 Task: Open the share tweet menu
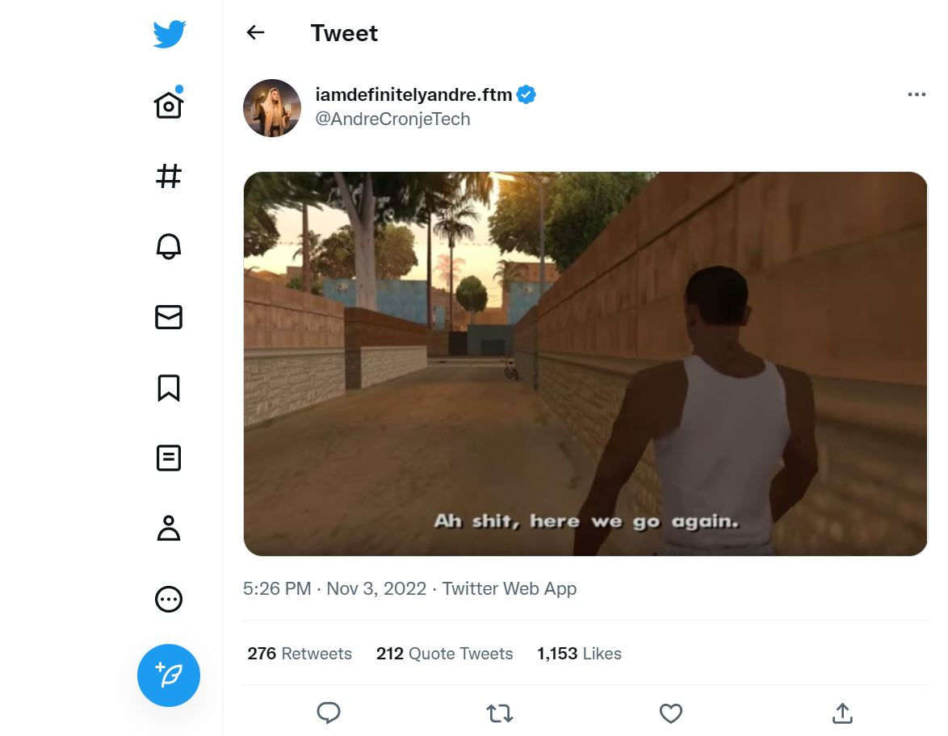point(842,713)
